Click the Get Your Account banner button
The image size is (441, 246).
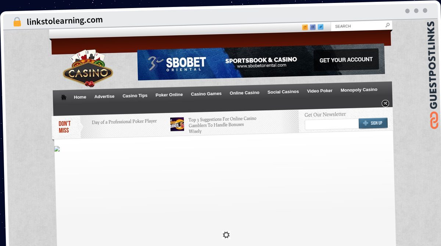(x=346, y=60)
